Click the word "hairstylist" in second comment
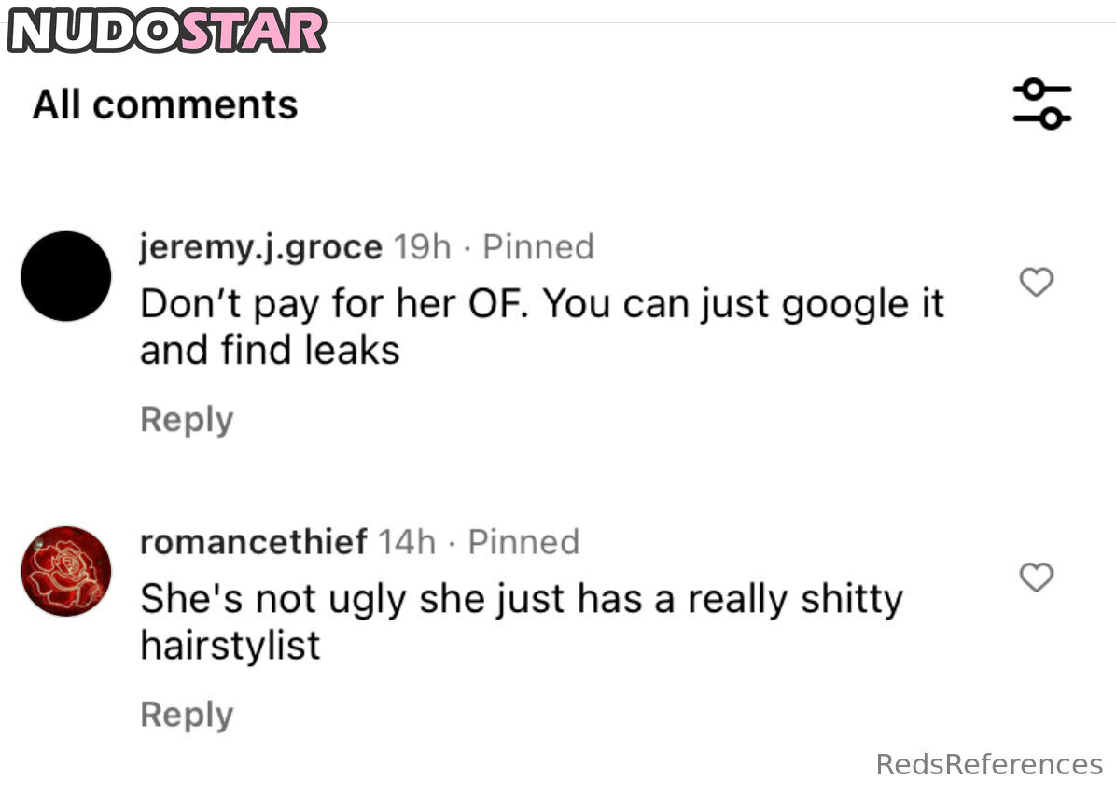The width and height of the screenshot is (1116, 794). (230, 646)
